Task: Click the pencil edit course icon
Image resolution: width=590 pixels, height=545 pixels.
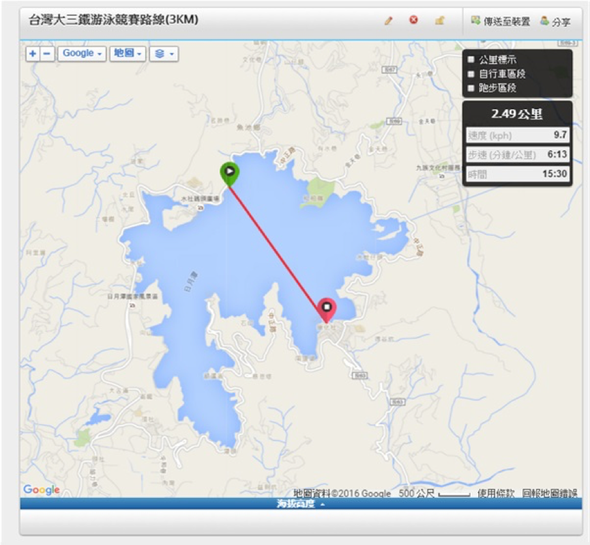Action: pyautogui.click(x=388, y=20)
